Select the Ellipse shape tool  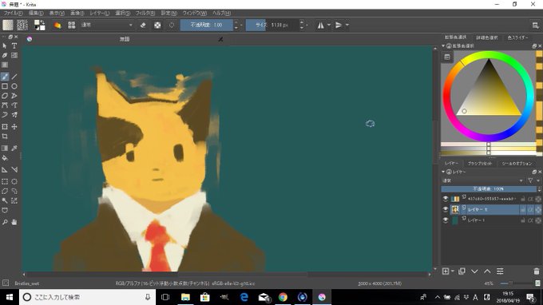click(x=14, y=86)
